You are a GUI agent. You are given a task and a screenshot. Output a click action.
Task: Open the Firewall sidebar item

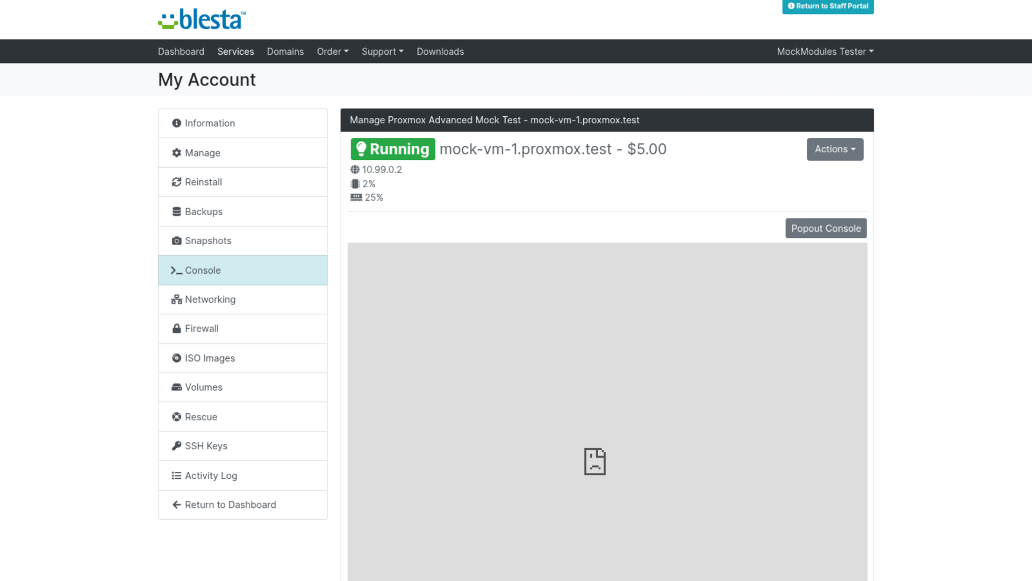(243, 329)
